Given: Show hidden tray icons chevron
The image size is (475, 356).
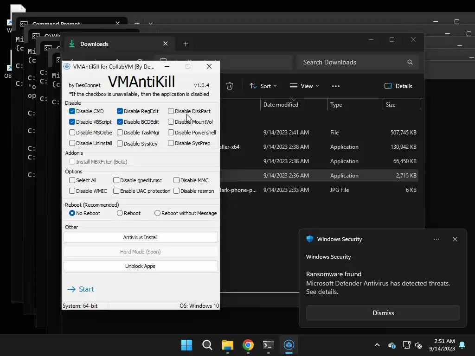Looking at the screenshot, I should coord(377,345).
